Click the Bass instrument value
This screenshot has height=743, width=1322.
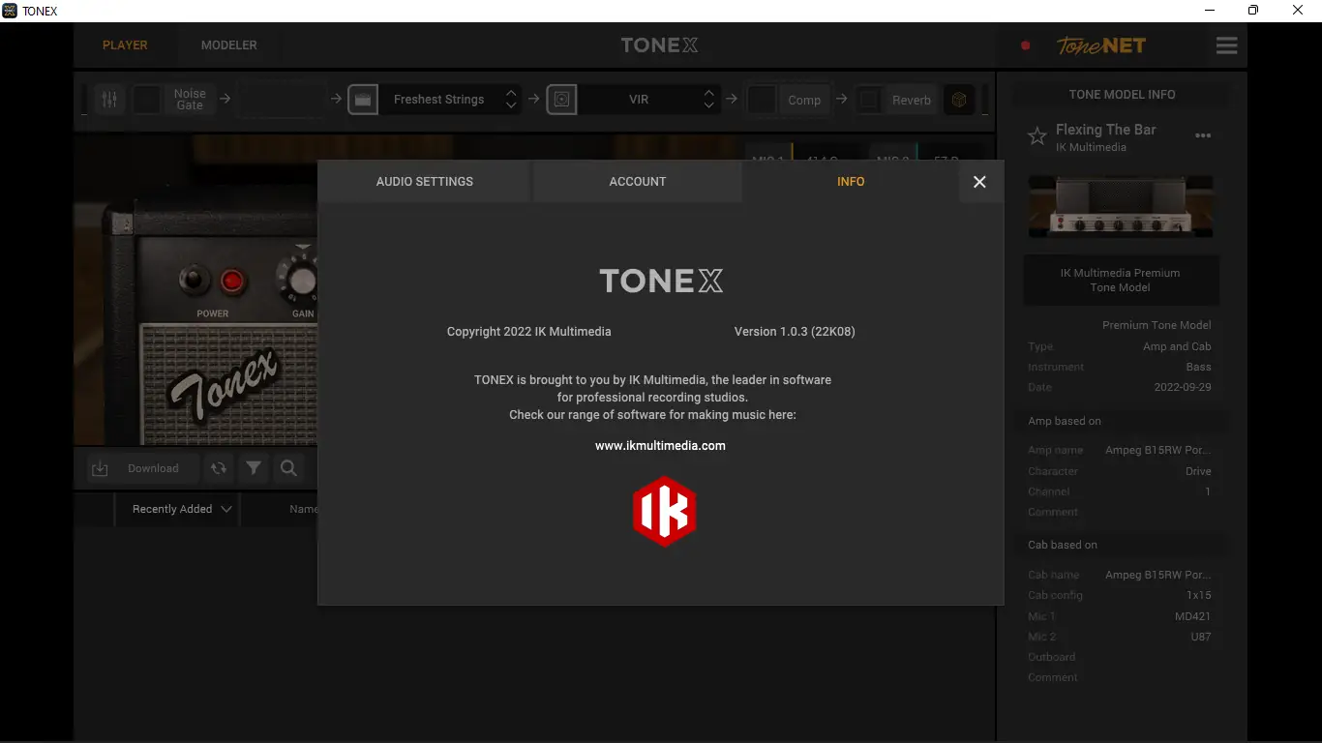coord(1198,367)
